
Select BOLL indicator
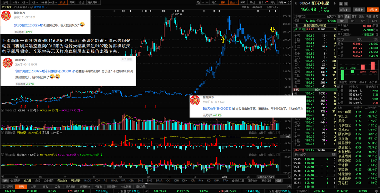click(114, 181)
